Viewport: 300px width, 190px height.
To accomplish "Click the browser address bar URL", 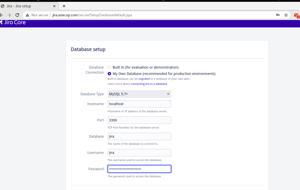I will [x=92, y=15].
